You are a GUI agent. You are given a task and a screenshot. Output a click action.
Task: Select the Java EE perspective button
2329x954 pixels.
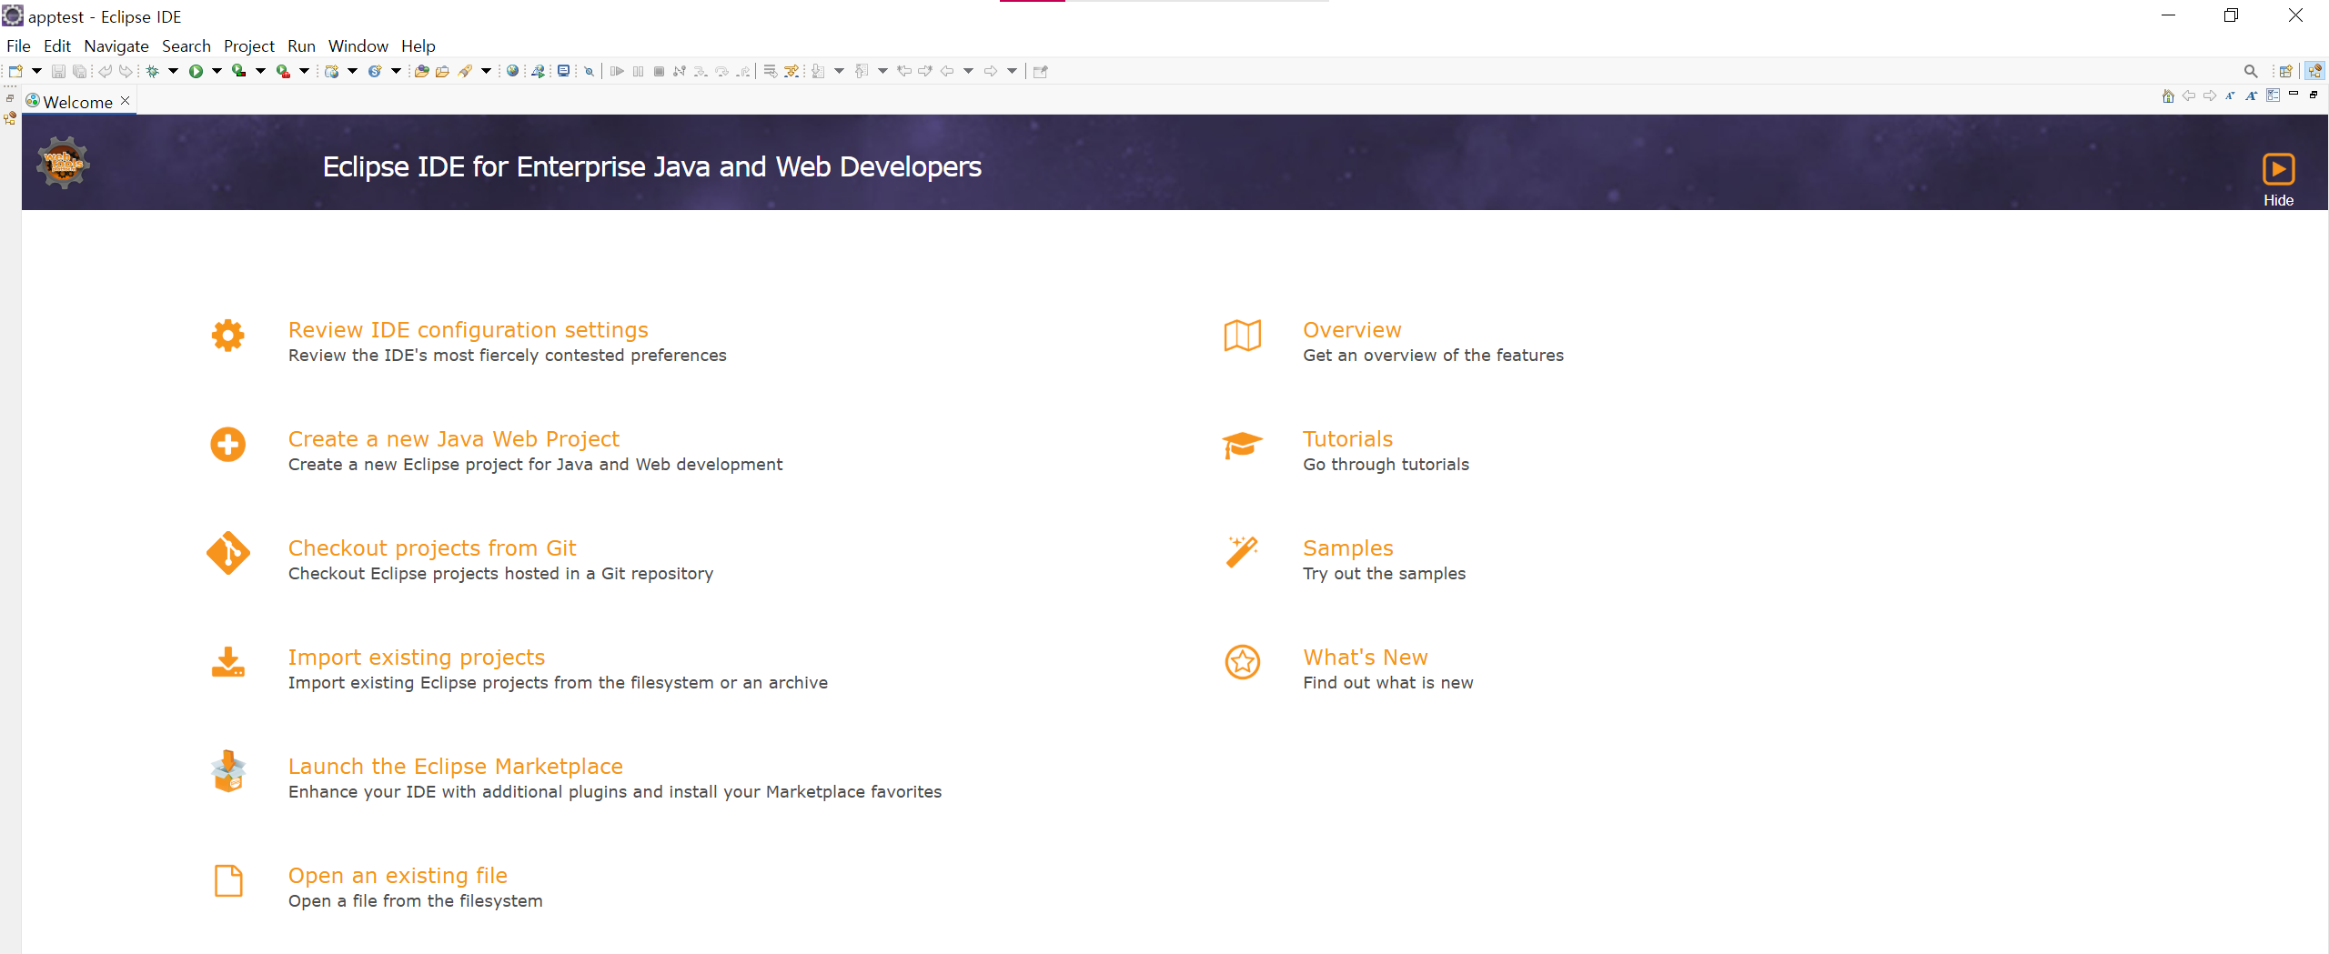(x=2315, y=71)
